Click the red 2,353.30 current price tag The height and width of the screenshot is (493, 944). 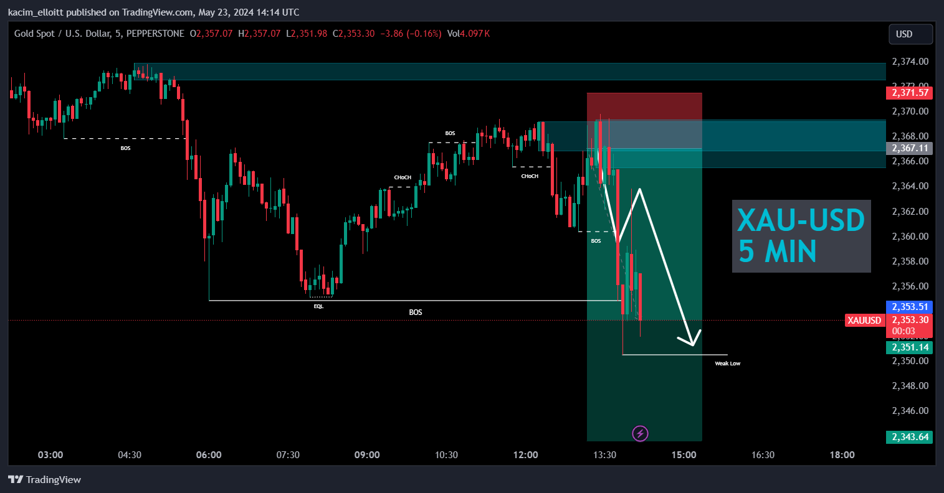910,320
